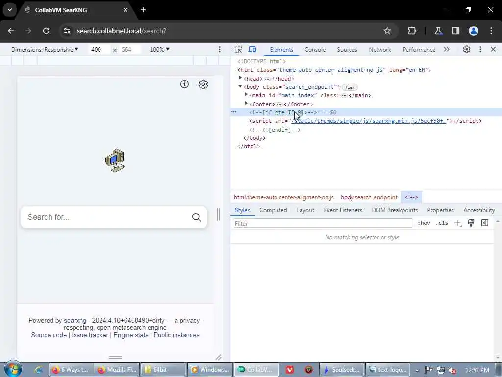Open the 100% zoom dropdown
502x377 pixels.
[x=159, y=50]
